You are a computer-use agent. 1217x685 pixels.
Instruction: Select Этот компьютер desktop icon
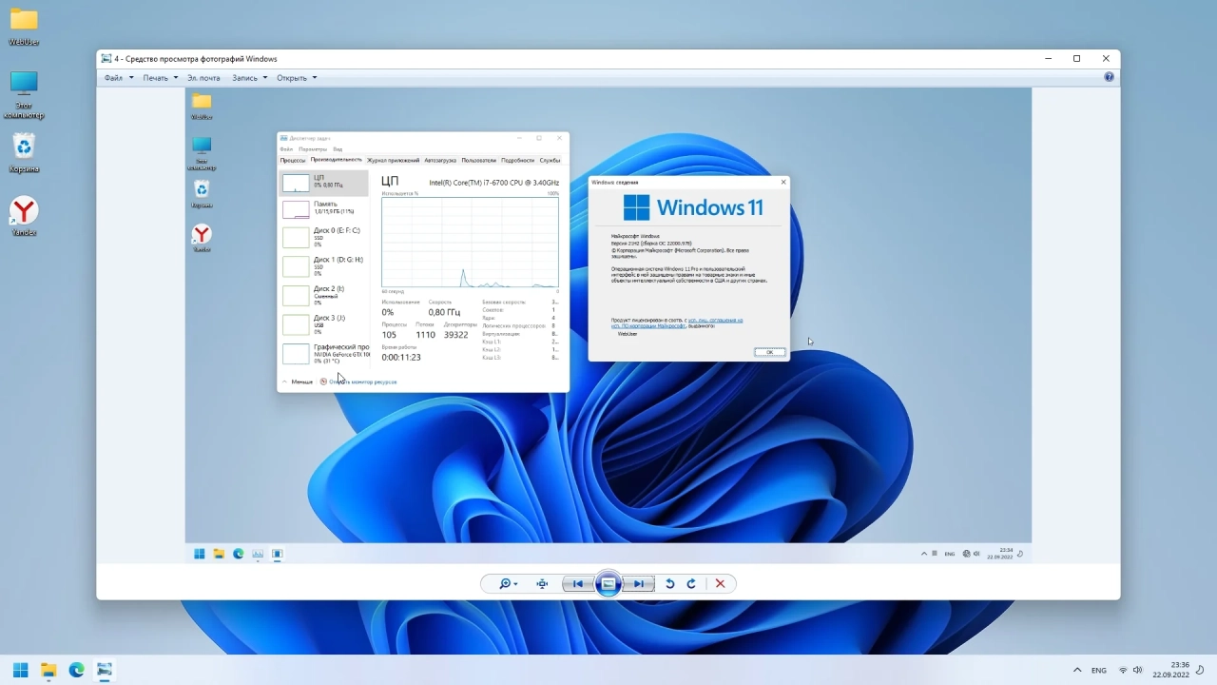coord(24,94)
